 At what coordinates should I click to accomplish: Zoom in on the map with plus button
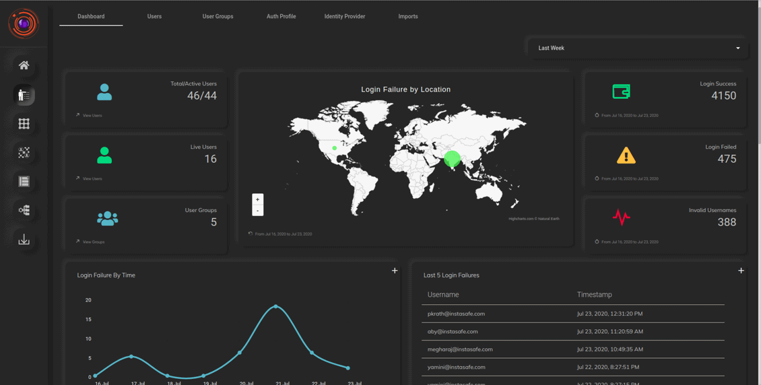257,200
